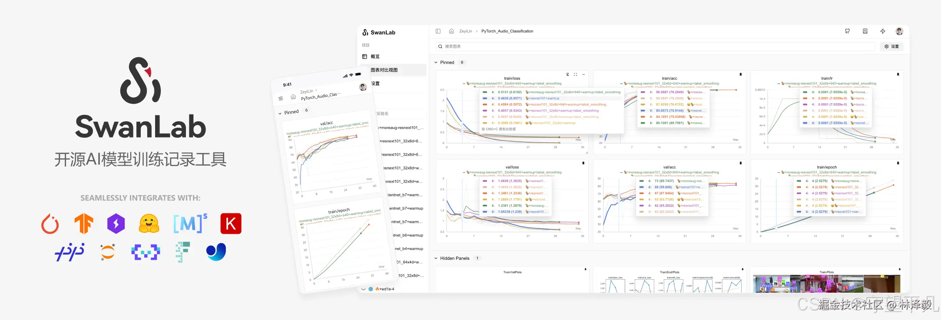Viewport: 941px width, 320px height.
Task: Click the home icon in the phone mockup
Action: pos(293,97)
